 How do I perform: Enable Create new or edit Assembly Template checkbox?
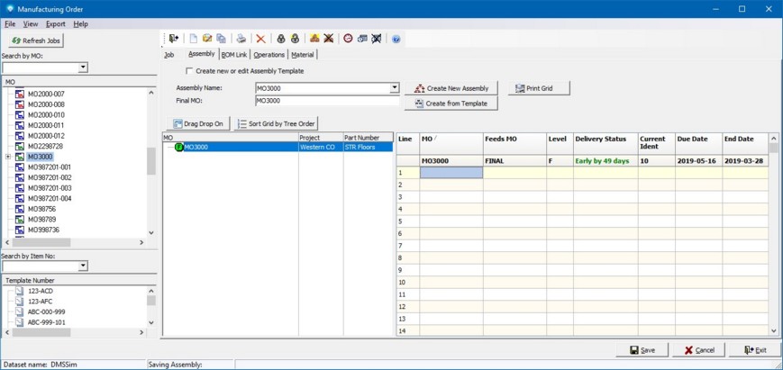[x=189, y=71]
